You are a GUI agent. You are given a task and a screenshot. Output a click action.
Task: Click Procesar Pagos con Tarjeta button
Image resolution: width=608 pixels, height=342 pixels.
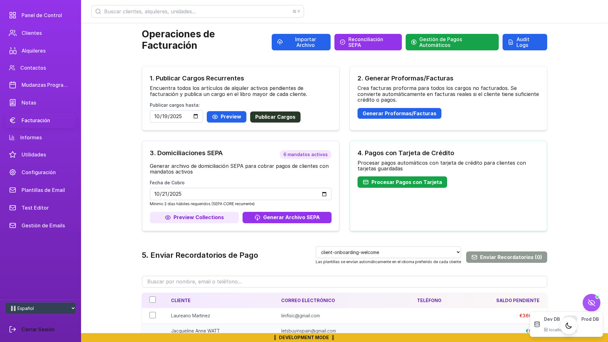[x=402, y=182]
